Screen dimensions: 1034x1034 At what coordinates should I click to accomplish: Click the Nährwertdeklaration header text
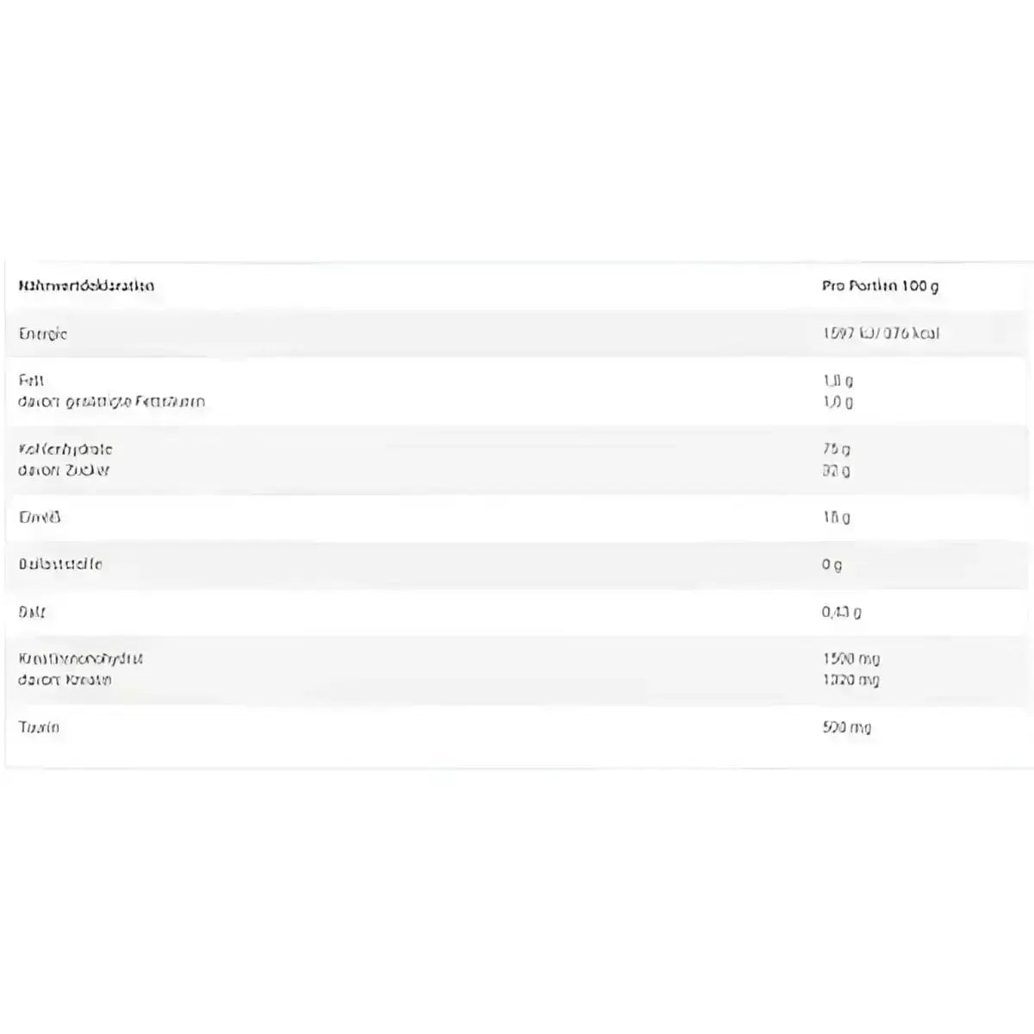(x=86, y=286)
